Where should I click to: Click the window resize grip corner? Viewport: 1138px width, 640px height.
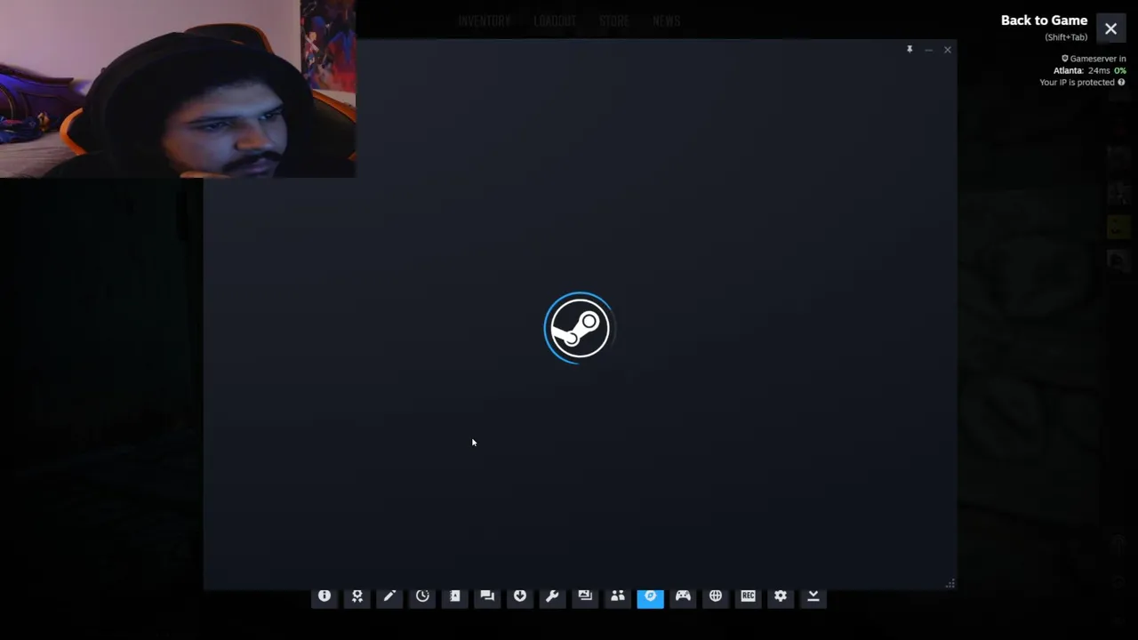pyautogui.click(x=950, y=584)
